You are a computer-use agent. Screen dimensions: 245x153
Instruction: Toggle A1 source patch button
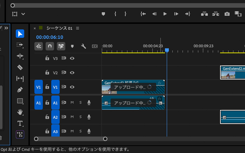click(x=39, y=103)
